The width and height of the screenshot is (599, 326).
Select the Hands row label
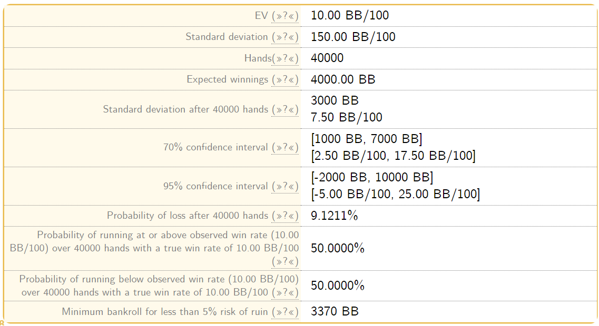[257, 58]
